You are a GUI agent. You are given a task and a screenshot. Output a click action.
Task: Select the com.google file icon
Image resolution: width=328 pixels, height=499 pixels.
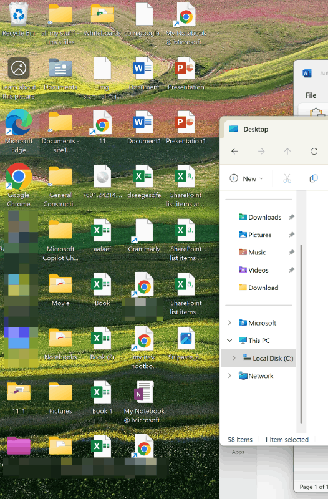[x=144, y=19]
